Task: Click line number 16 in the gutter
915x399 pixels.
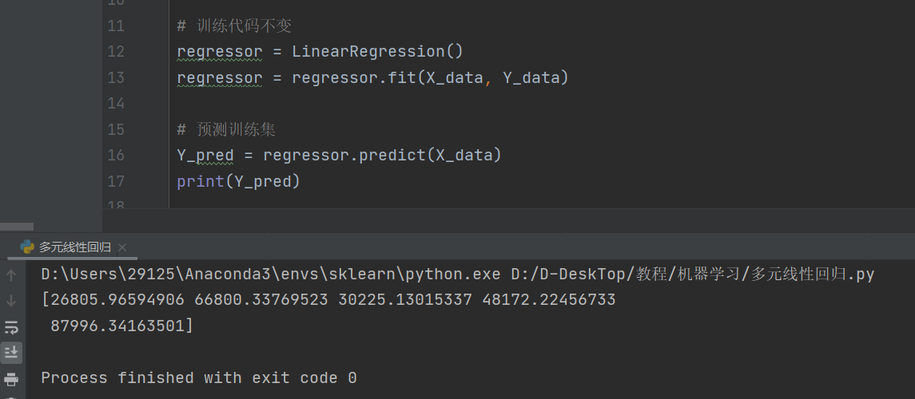Action: [115, 156]
